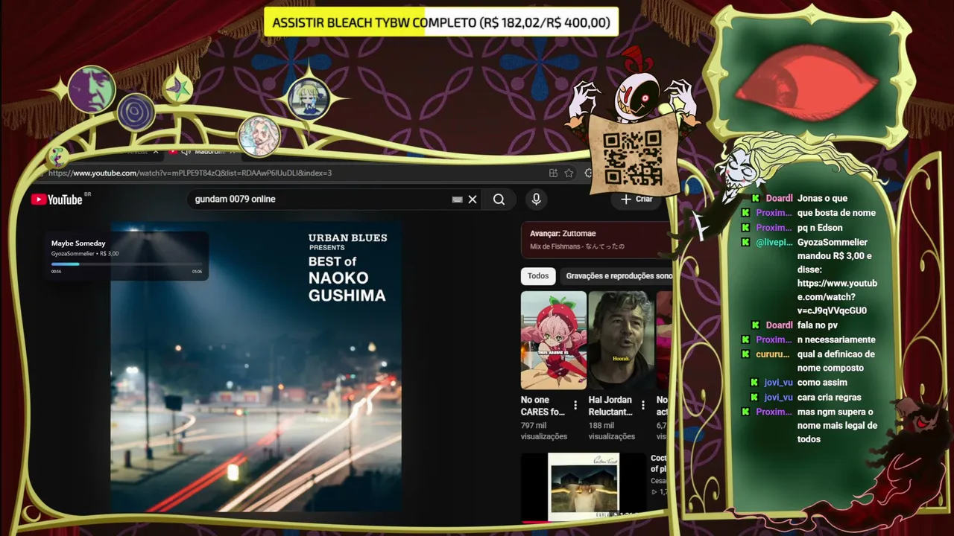The width and height of the screenshot is (954, 536).
Task: Click the Best of Naoko Gushima video player
Action: pyautogui.click(x=256, y=367)
